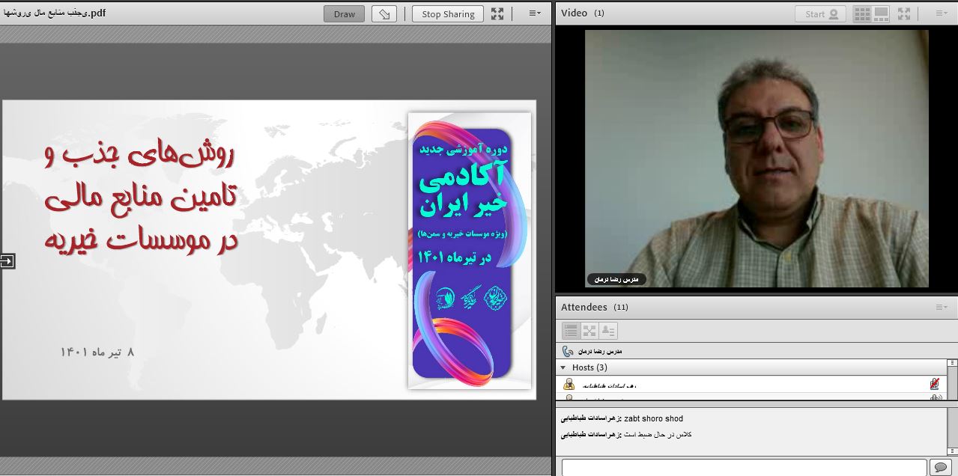The image size is (958, 476).
Task: Click the telephone icon beside the presenter's name
Action: point(566,350)
